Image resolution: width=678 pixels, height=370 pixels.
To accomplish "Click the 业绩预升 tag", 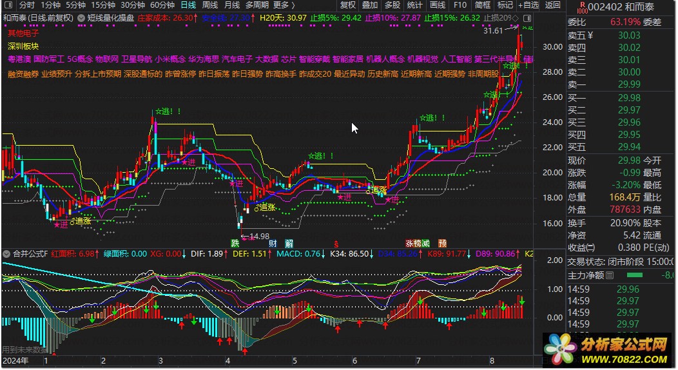I will click(x=57, y=74).
